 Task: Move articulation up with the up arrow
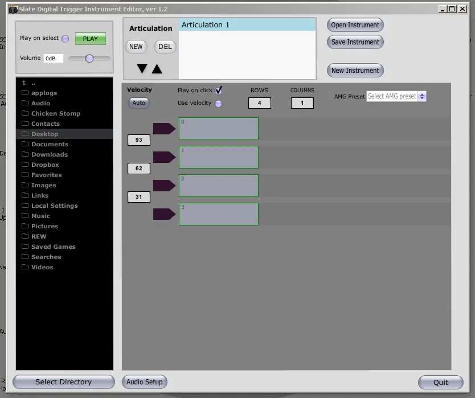coord(157,68)
